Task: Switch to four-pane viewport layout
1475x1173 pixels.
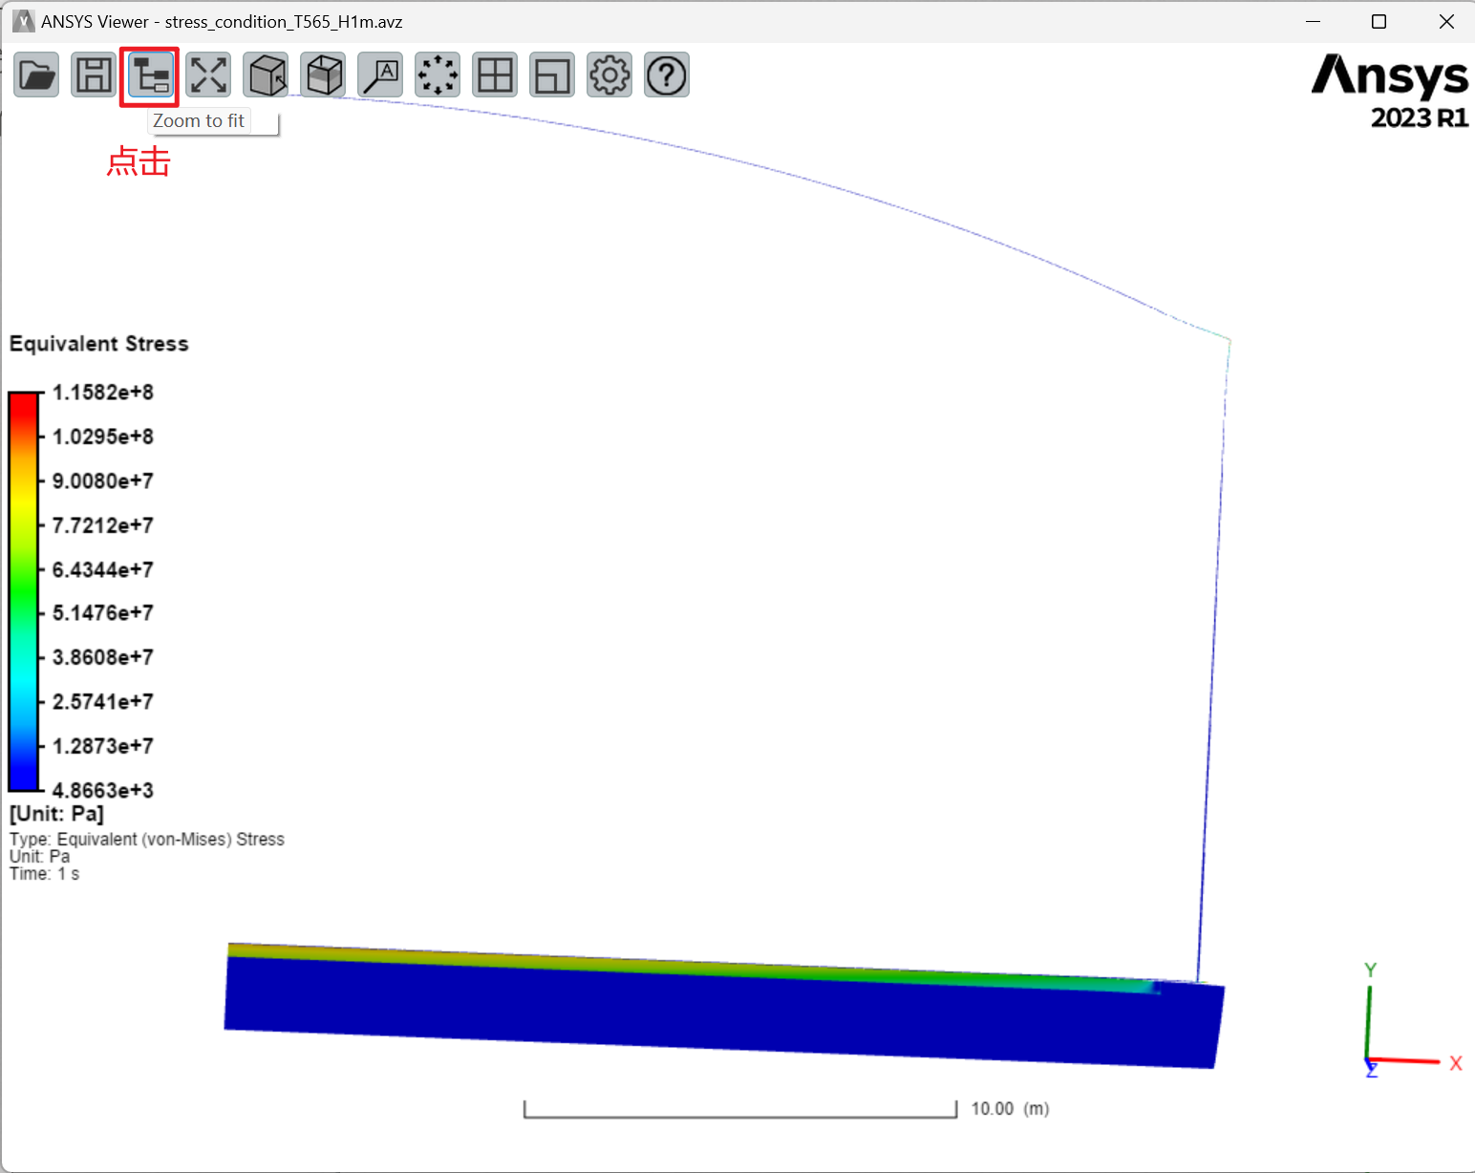Action: pyautogui.click(x=495, y=75)
